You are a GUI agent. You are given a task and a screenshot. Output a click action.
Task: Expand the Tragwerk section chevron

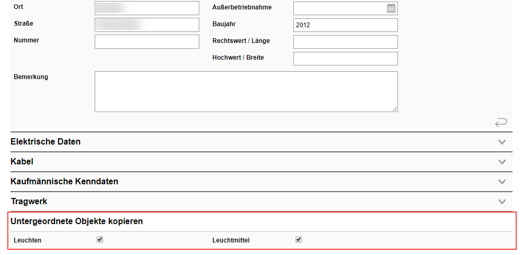[502, 202]
